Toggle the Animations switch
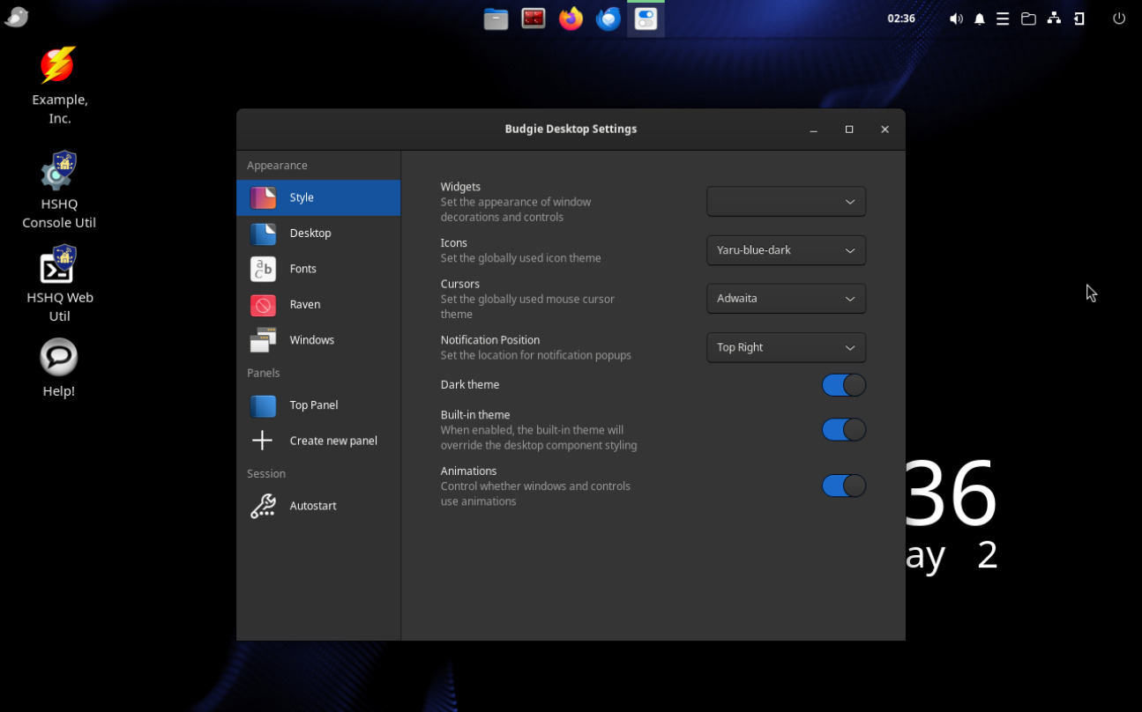Viewport: 1142px width, 712px height. (x=843, y=486)
